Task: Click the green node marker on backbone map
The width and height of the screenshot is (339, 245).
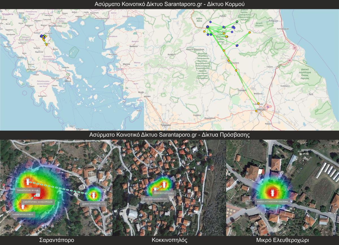Action: (x=237, y=21)
